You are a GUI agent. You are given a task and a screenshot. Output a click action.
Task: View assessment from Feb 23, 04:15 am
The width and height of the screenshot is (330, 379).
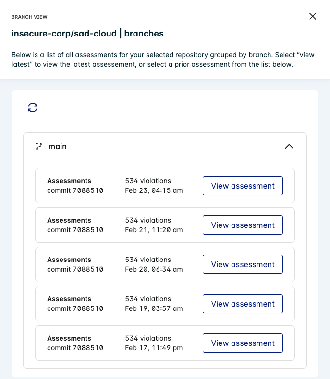(x=243, y=186)
